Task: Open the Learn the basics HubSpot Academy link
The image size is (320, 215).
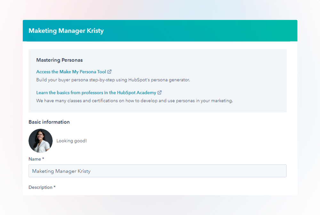Action: coord(96,92)
